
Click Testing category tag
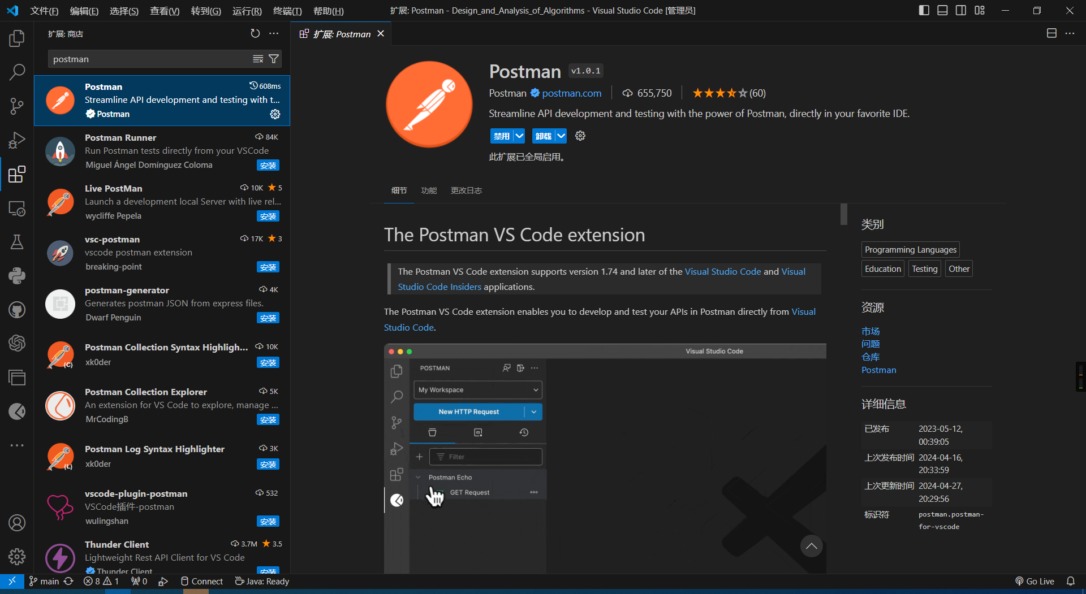pyautogui.click(x=924, y=269)
